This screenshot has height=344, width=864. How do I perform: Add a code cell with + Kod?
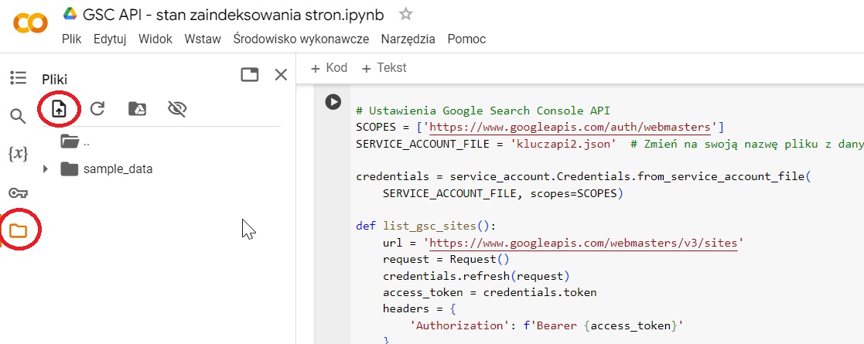coord(329,68)
